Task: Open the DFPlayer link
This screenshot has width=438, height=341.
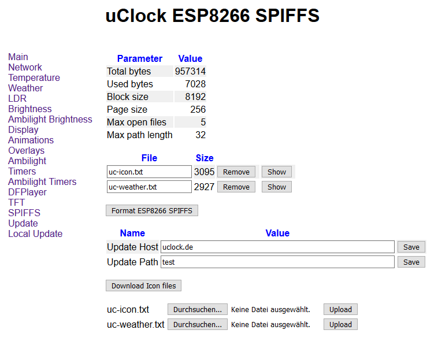Action: pos(27,192)
